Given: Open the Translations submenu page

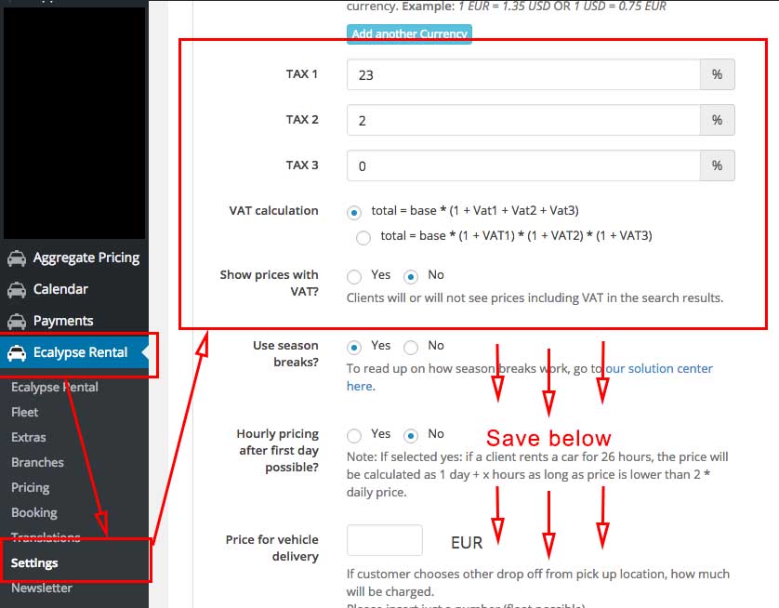Looking at the screenshot, I should [x=46, y=537].
